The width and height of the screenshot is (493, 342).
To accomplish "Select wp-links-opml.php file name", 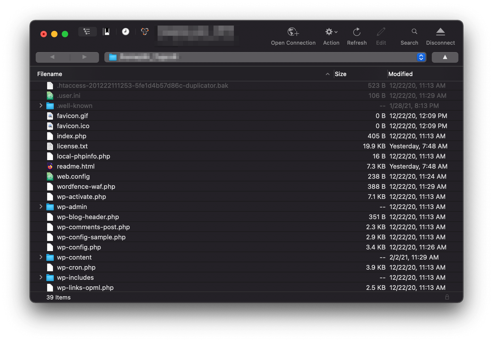I will [x=85, y=287].
